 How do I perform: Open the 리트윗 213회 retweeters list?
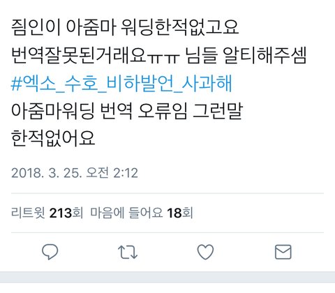pyautogui.click(x=47, y=213)
